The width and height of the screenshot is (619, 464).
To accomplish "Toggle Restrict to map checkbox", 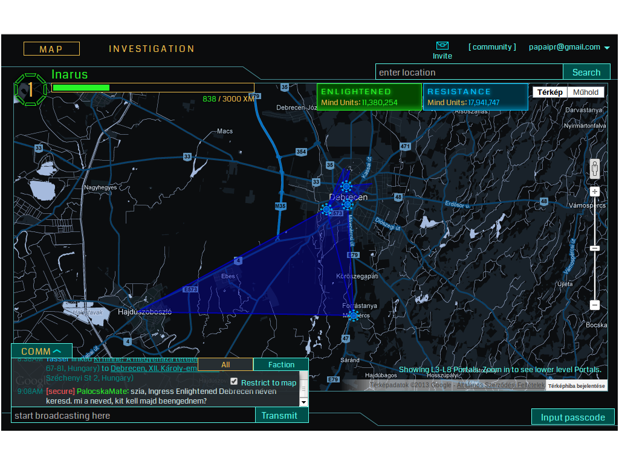I will click(234, 382).
